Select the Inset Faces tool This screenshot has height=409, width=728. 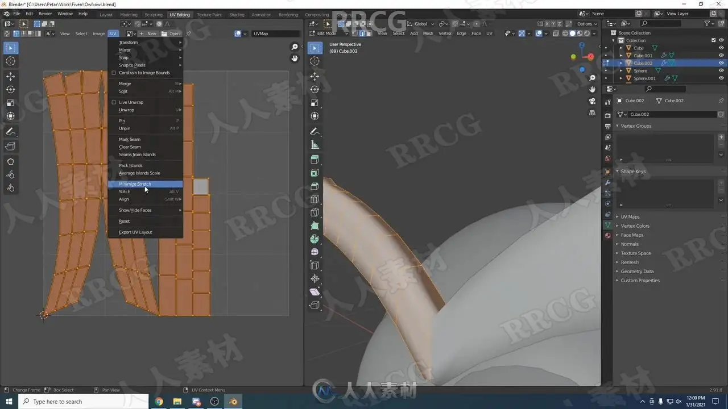[x=315, y=173]
